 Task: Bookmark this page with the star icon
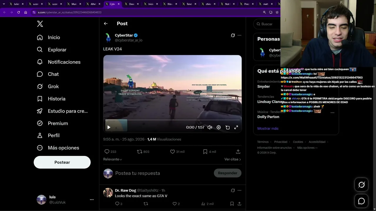click(277, 12)
